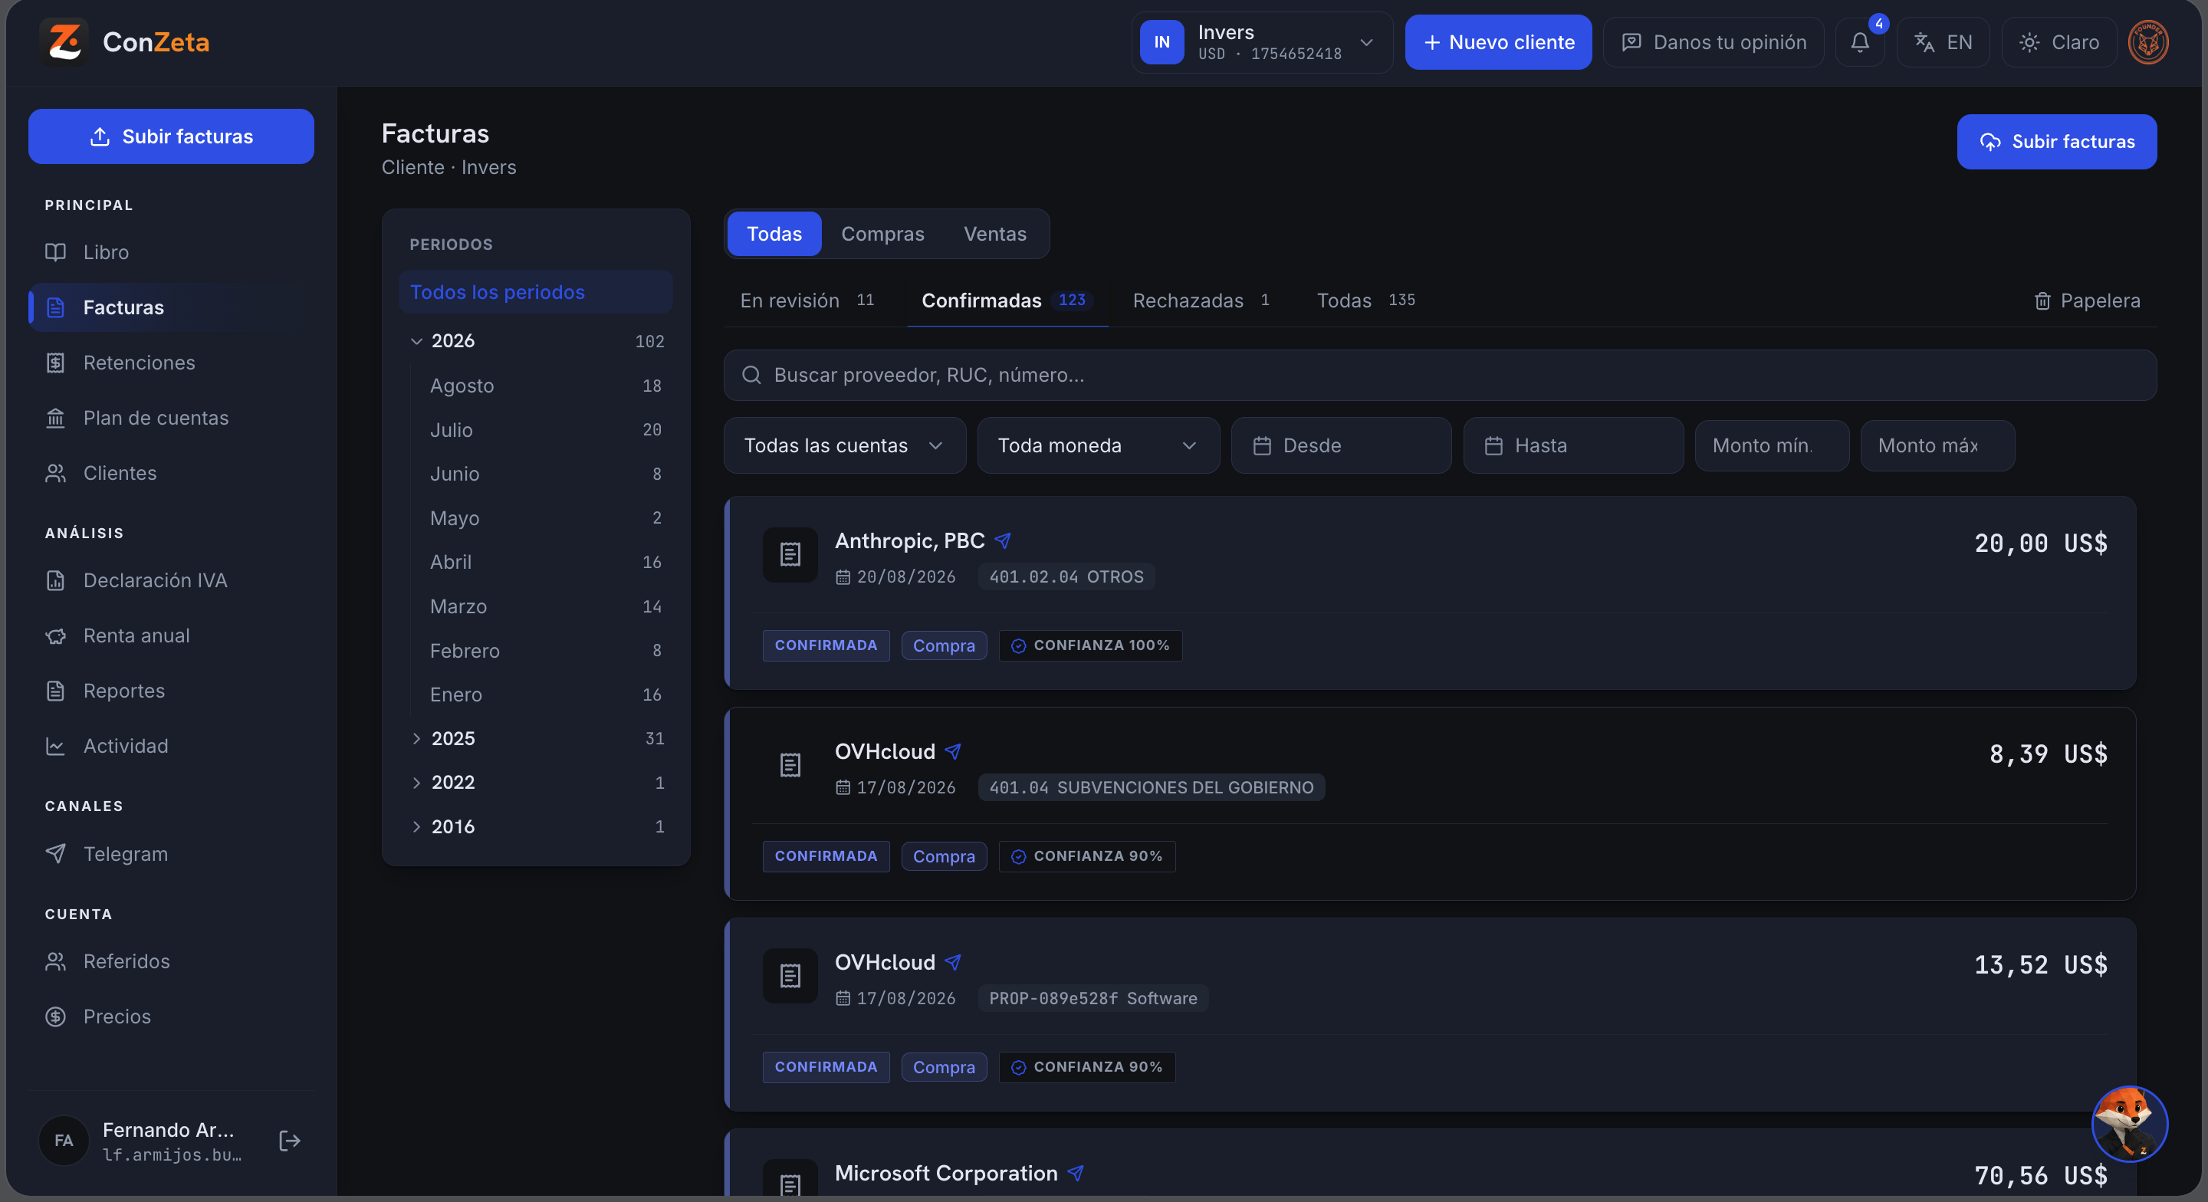
Task: Click the IN client badge icon
Action: click(x=1161, y=42)
